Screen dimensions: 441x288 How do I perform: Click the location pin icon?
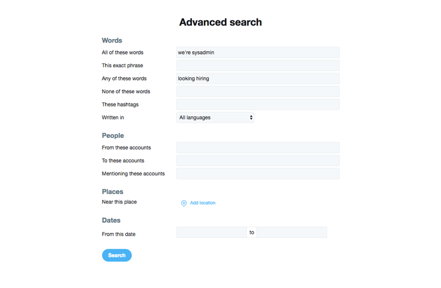[x=184, y=203]
